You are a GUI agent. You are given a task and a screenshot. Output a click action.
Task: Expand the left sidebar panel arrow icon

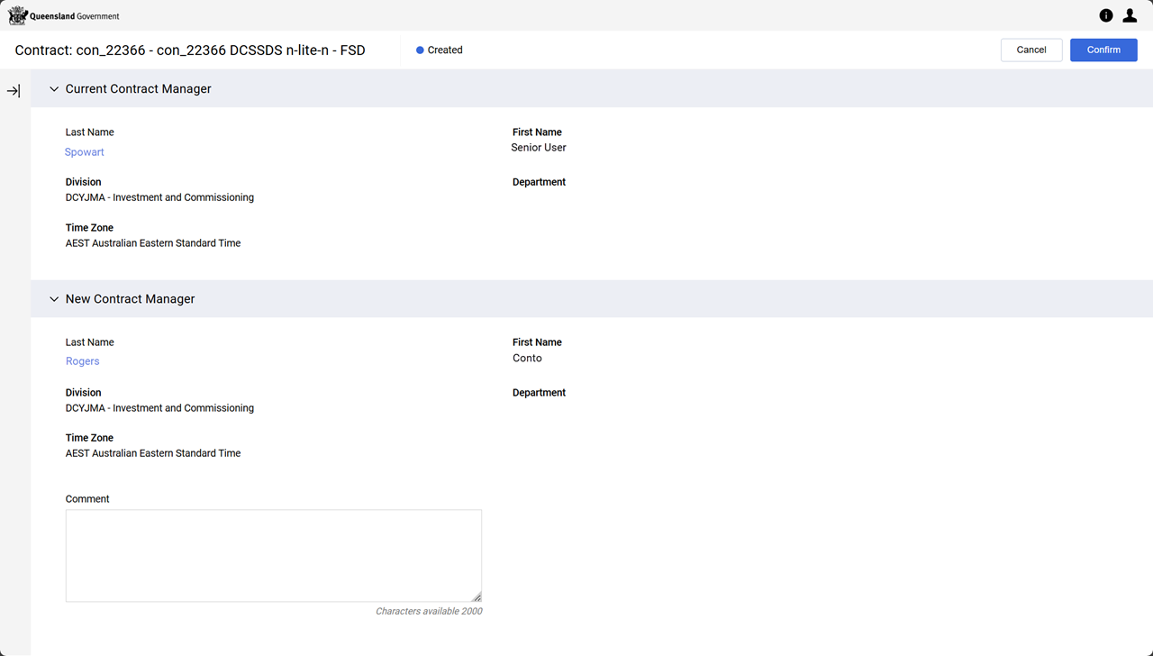(14, 91)
